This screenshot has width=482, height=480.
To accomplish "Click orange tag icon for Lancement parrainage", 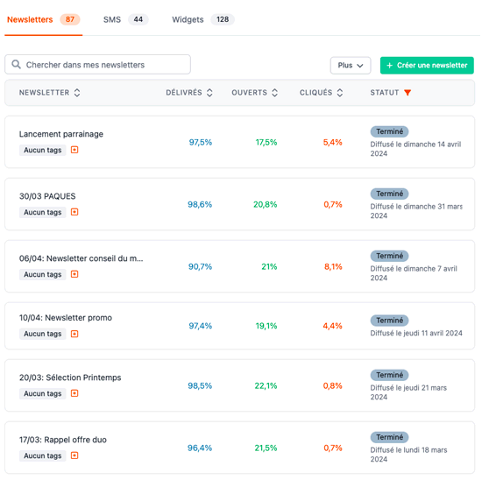I will (74, 150).
